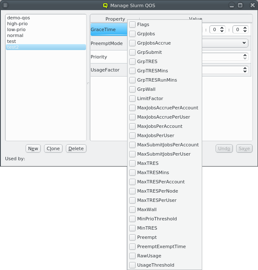Select demo-qos in the QOS list
This screenshot has height=270, width=258.
pyautogui.click(x=46, y=18)
